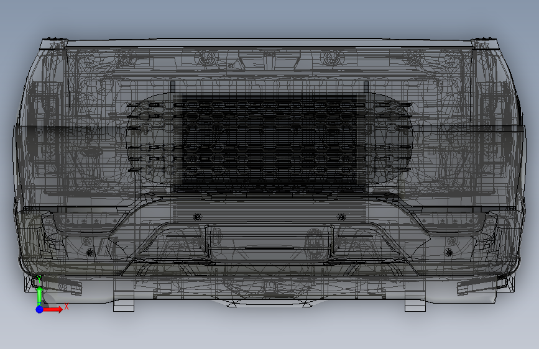Click the blue Z axis ball of the triad
Screen dimensions: 539x349
40,309
